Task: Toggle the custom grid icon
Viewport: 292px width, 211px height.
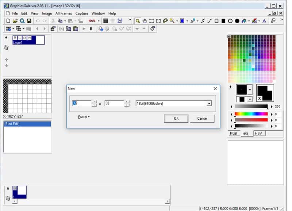Action: point(113,21)
